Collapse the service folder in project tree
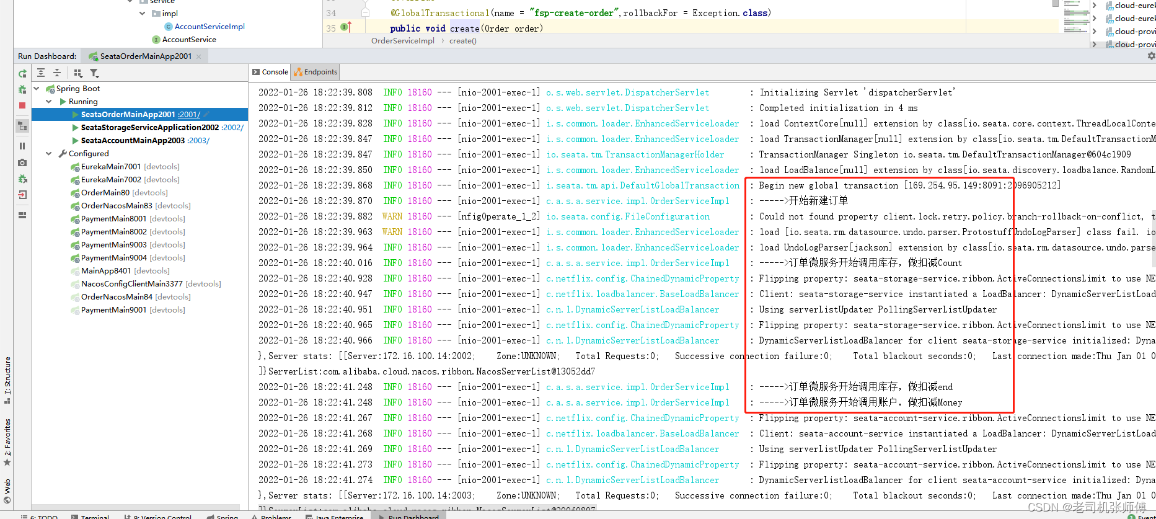The width and height of the screenshot is (1156, 519). click(130, 2)
